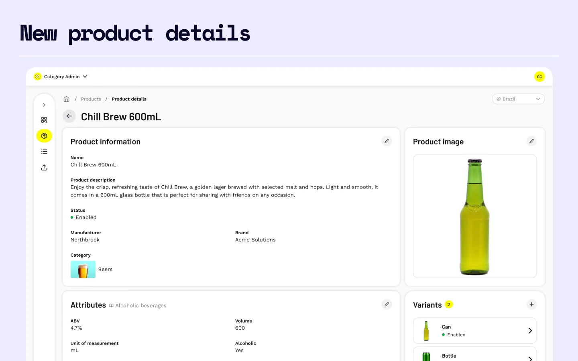Click the Northbrook manufacturer value
The height and width of the screenshot is (361, 578).
pos(85,240)
